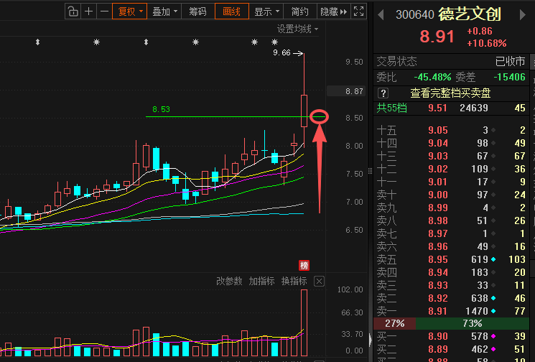Click 加指标 button

click(261, 281)
